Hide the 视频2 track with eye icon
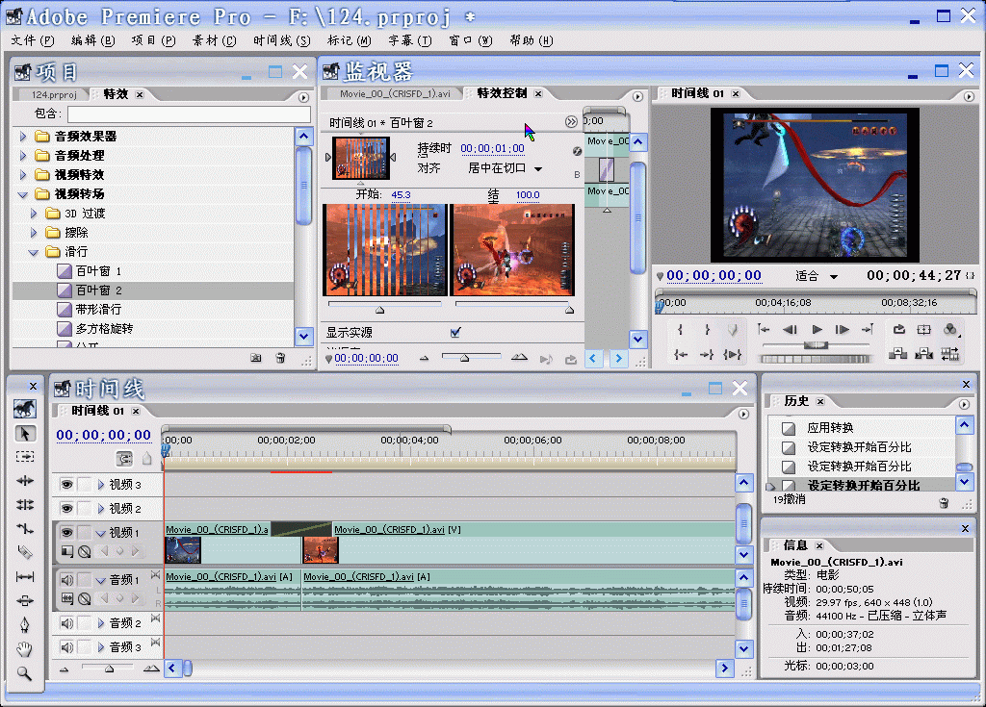986x707 pixels. point(66,509)
